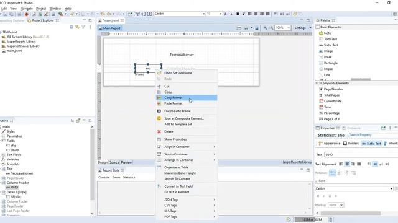Open the font size dropdown in toolbar

220,14
